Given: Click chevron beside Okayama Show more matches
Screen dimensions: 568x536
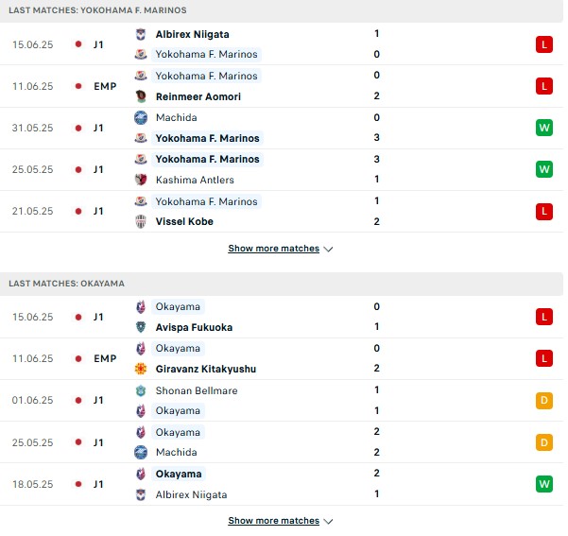Looking at the screenshot, I should click(328, 521).
